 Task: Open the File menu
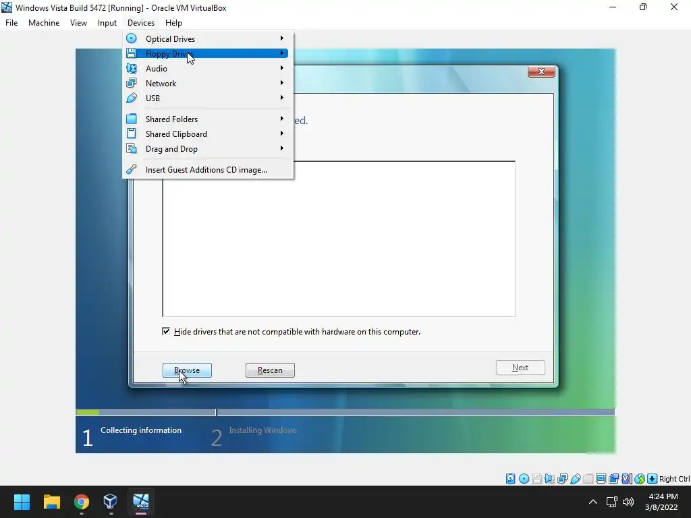pos(11,23)
